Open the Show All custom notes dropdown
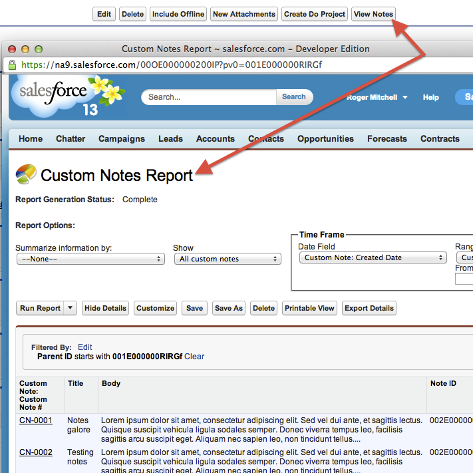473x473 pixels. coord(228,259)
